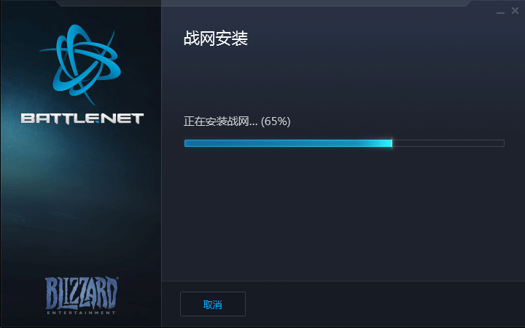This screenshot has width=525, height=328.
Task: Click the BATTLE.NET wordmark text
Action: point(82,119)
